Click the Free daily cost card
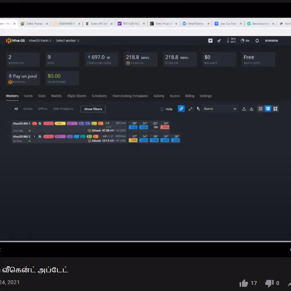Screen dimensions: 291x291 click(258, 59)
